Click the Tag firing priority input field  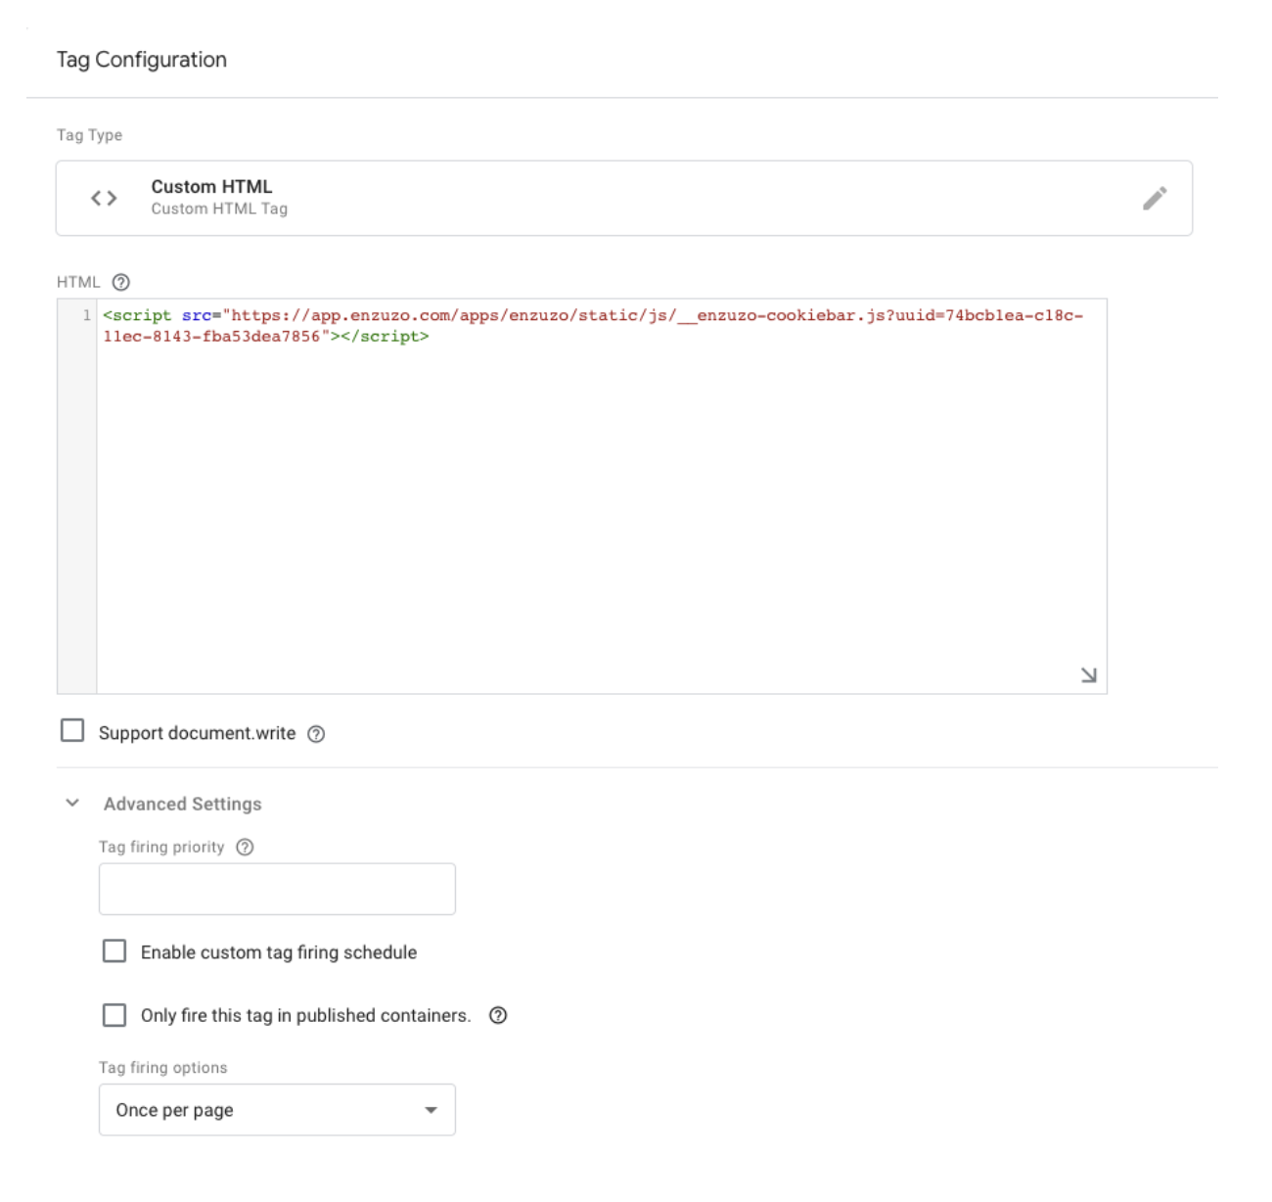pyautogui.click(x=277, y=889)
